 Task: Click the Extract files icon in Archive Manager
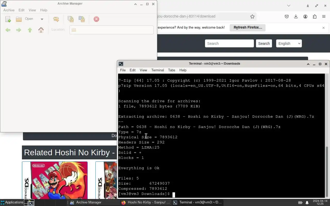point(56,19)
